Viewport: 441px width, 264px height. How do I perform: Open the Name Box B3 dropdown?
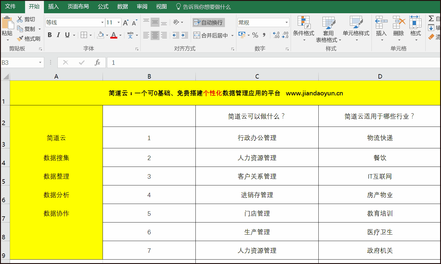coord(40,62)
